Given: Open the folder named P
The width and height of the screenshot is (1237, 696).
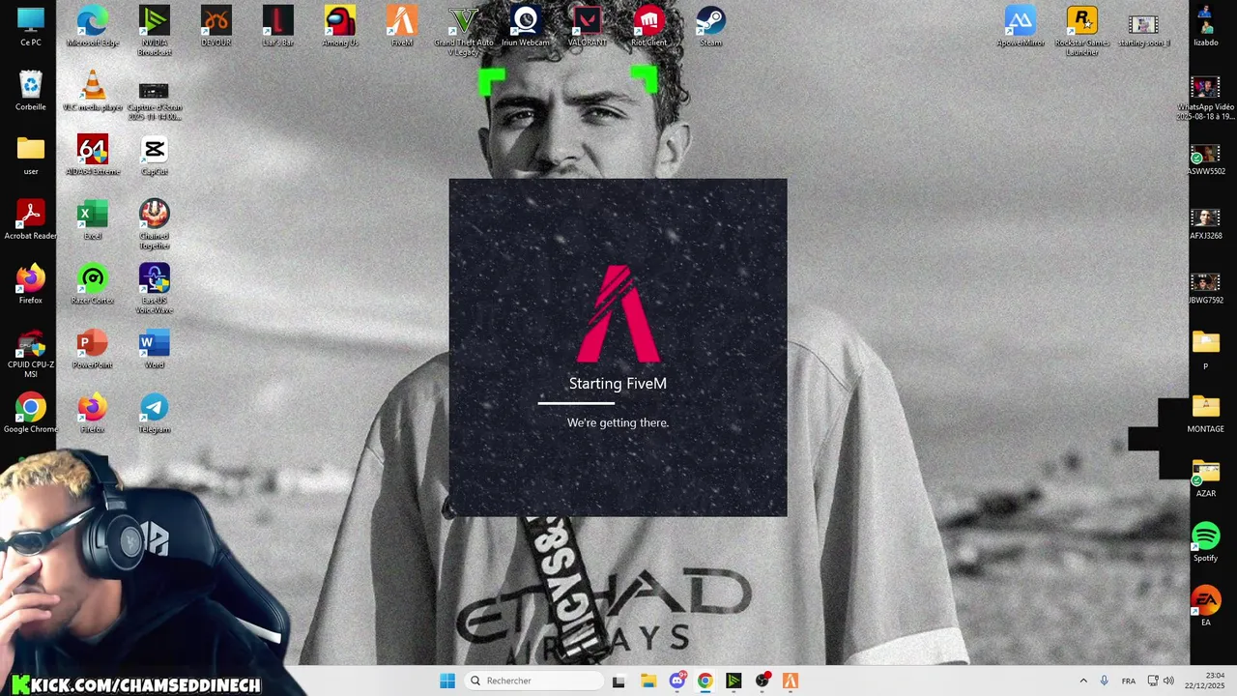Looking at the screenshot, I should (x=1206, y=349).
